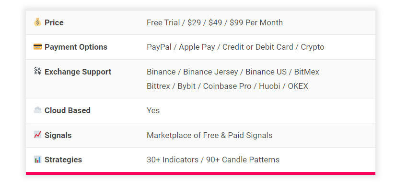Click Marketplace of Free & Paid Signals text
The image size is (407, 192).
tap(209, 136)
